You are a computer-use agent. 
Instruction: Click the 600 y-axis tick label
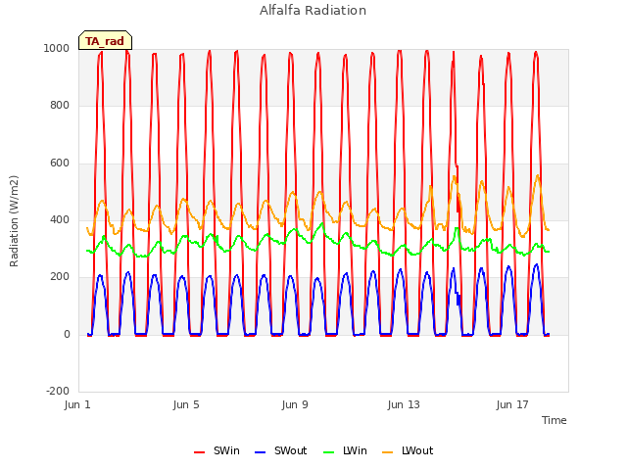point(60,164)
